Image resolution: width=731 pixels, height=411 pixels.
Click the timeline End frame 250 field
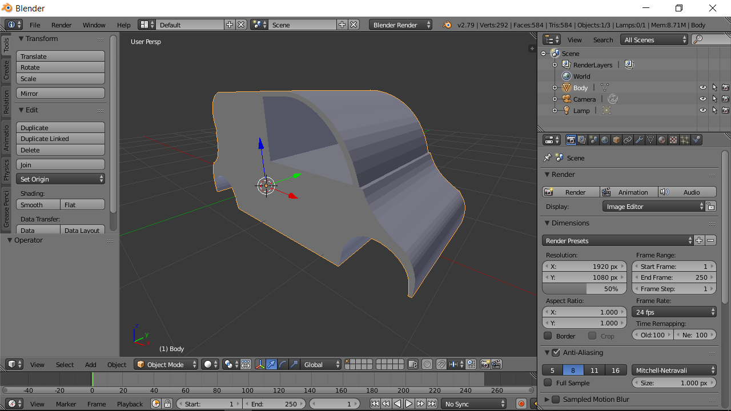click(274, 404)
